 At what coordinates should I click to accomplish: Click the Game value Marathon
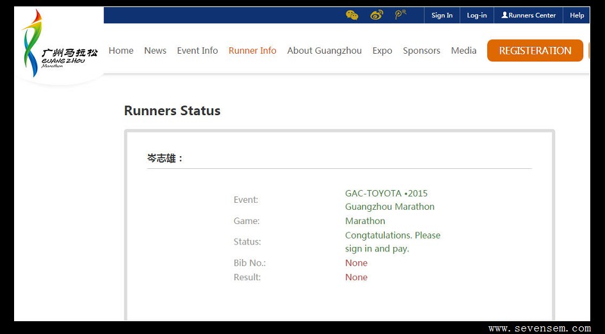tap(365, 221)
